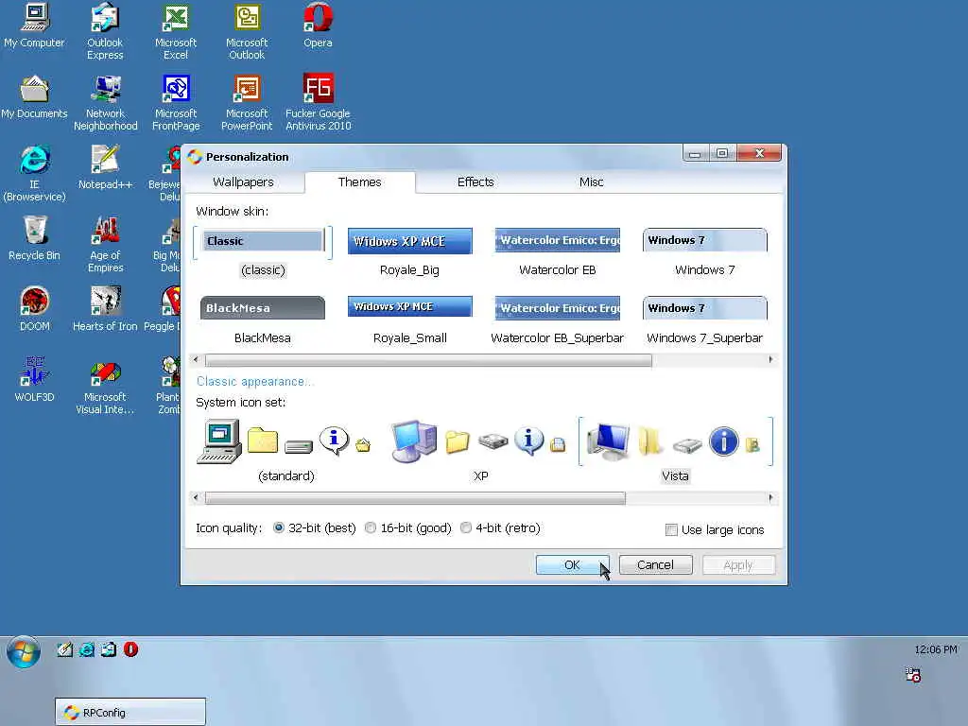Switch to the Wallpapers tab
Viewport: 968px width, 726px height.
click(243, 182)
